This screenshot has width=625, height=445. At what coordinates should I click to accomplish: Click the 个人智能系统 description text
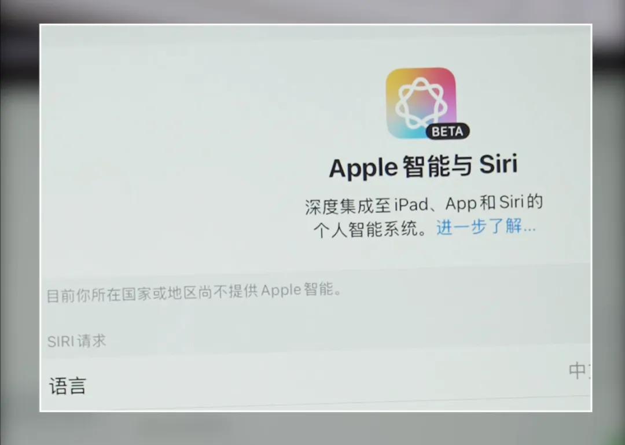tap(366, 230)
